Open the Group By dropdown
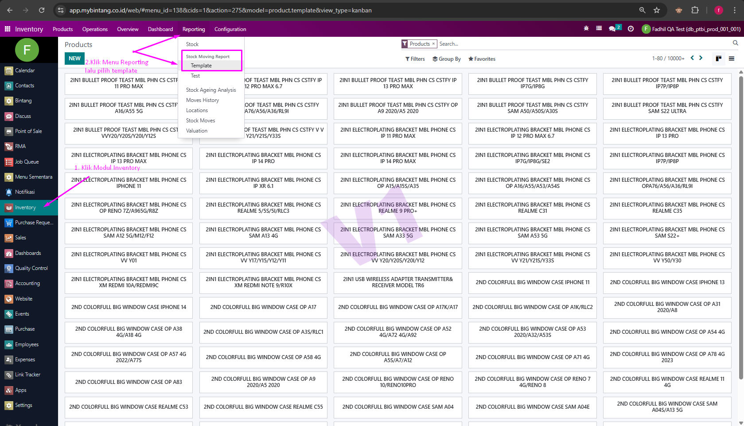 (447, 59)
